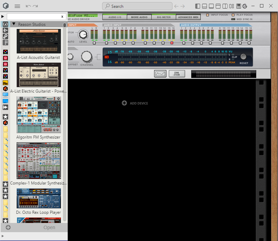Select the Effects amplifier icon in sidebar

coord(5,30)
